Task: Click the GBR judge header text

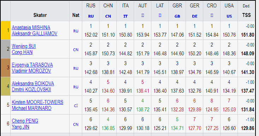Action: coord(177,6)
